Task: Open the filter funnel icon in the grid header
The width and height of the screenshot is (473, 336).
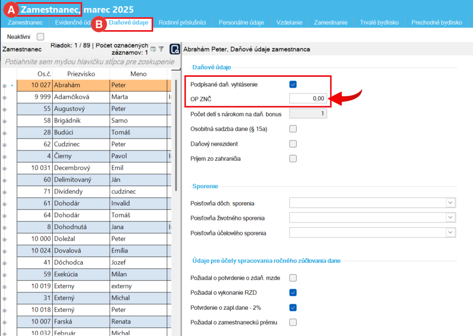Action: [161, 49]
